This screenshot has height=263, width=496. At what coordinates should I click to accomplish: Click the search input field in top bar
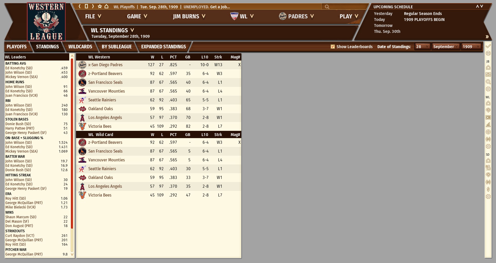(345, 7)
